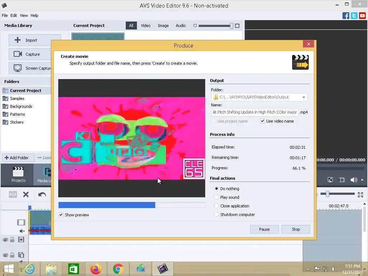Click the fullscreen preview icon

pos(330,180)
